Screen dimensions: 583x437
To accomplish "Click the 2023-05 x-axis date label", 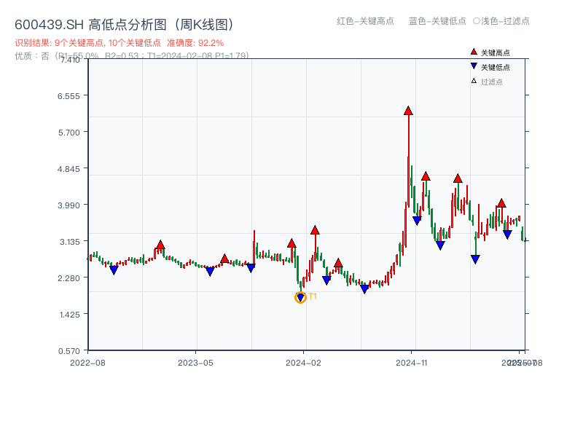I will pyautogui.click(x=195, y=363).
